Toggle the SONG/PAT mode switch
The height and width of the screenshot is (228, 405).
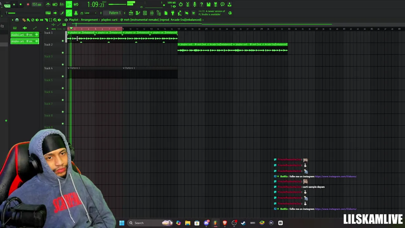tap(7, 5)
